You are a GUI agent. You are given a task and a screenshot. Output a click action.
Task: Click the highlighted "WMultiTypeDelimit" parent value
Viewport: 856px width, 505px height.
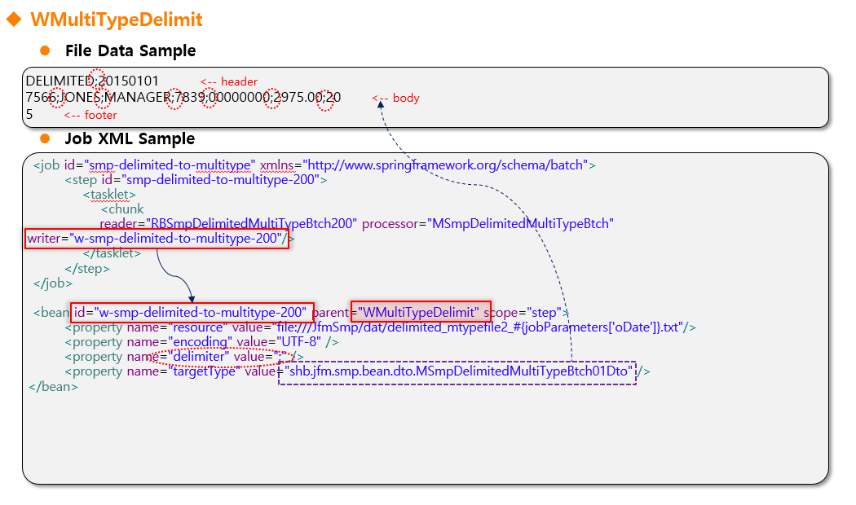pos(421,312)
